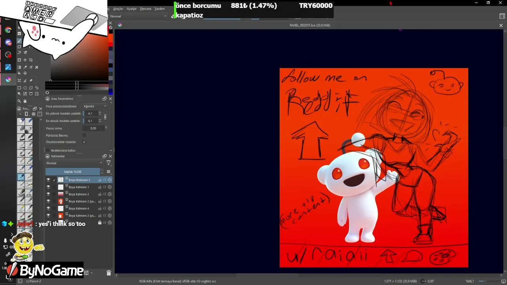Open OBS Studio from the left taskbar
This screenshot has height=285, width=507.
[x=8, y=55]
